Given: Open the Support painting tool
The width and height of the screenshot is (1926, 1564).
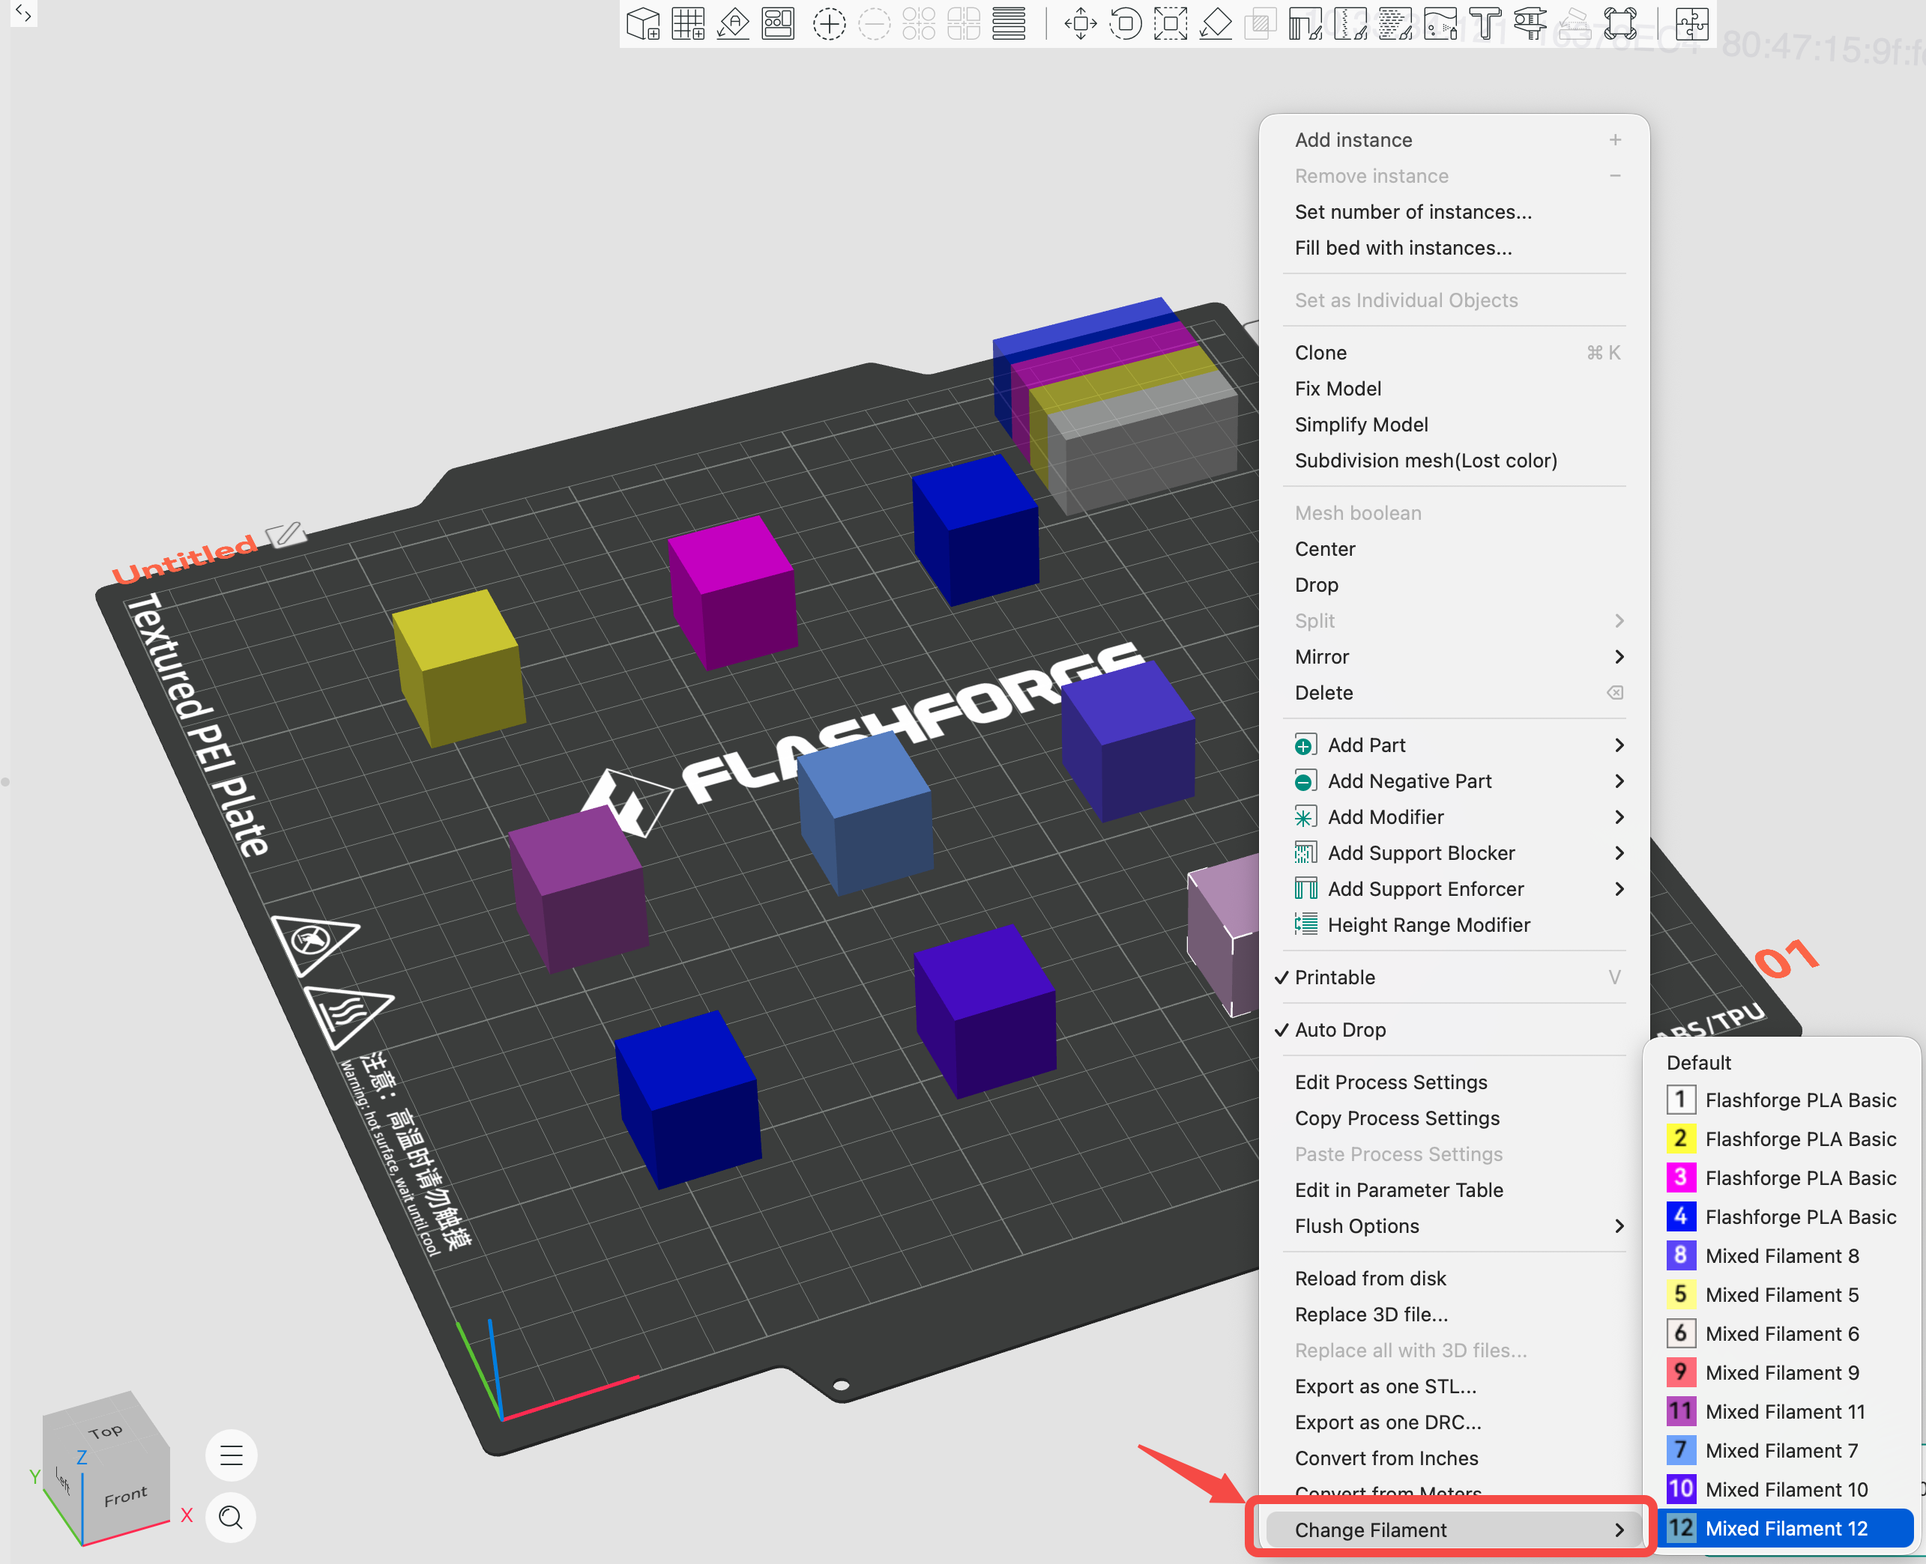Looking at the screenshot, I should click(x=1305, y=23).
